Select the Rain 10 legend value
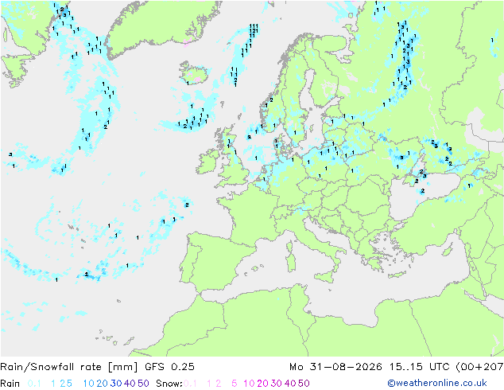 click(x=88, y=384)
